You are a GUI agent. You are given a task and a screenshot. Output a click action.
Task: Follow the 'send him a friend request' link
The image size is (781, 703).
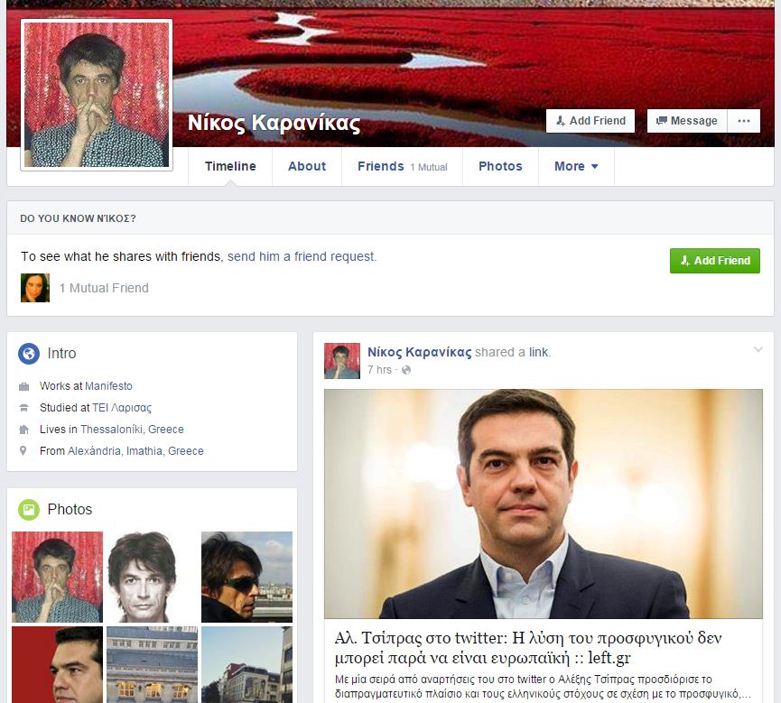click(x=302, y=256)
